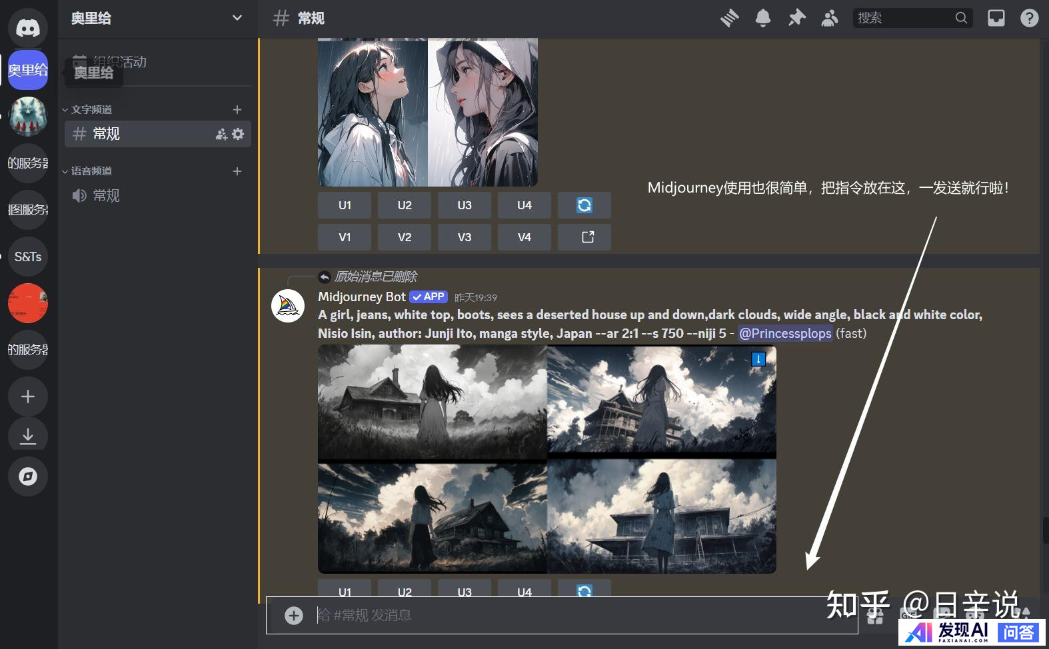Open notification settings bell icon
1049x649 pixels.
pyautogui.click(x=763, y=18)
